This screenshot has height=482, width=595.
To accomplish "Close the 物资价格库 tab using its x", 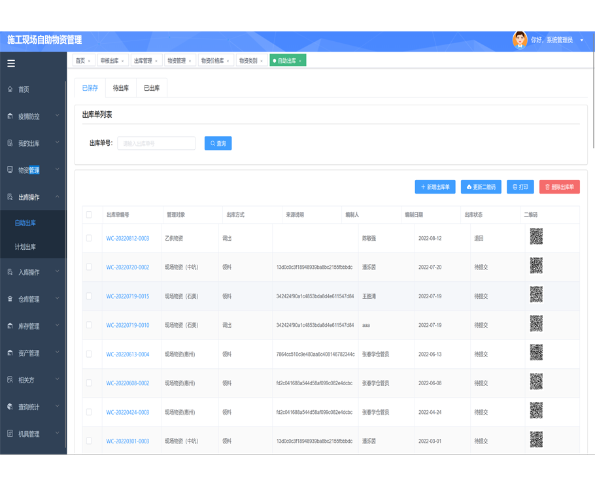I will [228, 61].
